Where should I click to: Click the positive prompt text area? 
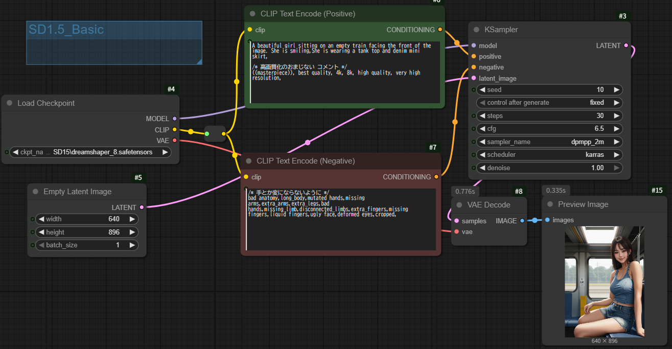point(344,72)
